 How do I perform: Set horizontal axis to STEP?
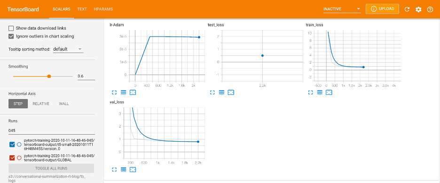pos(18,104)
